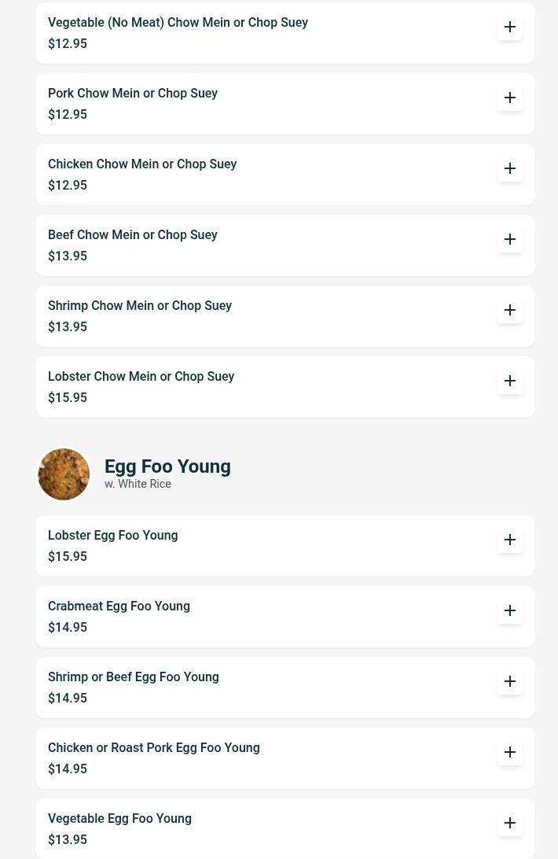Add Lobster Chow Mein to cart
The height and width of the screenshot is (859, 558).
click(x=510, y=381)
